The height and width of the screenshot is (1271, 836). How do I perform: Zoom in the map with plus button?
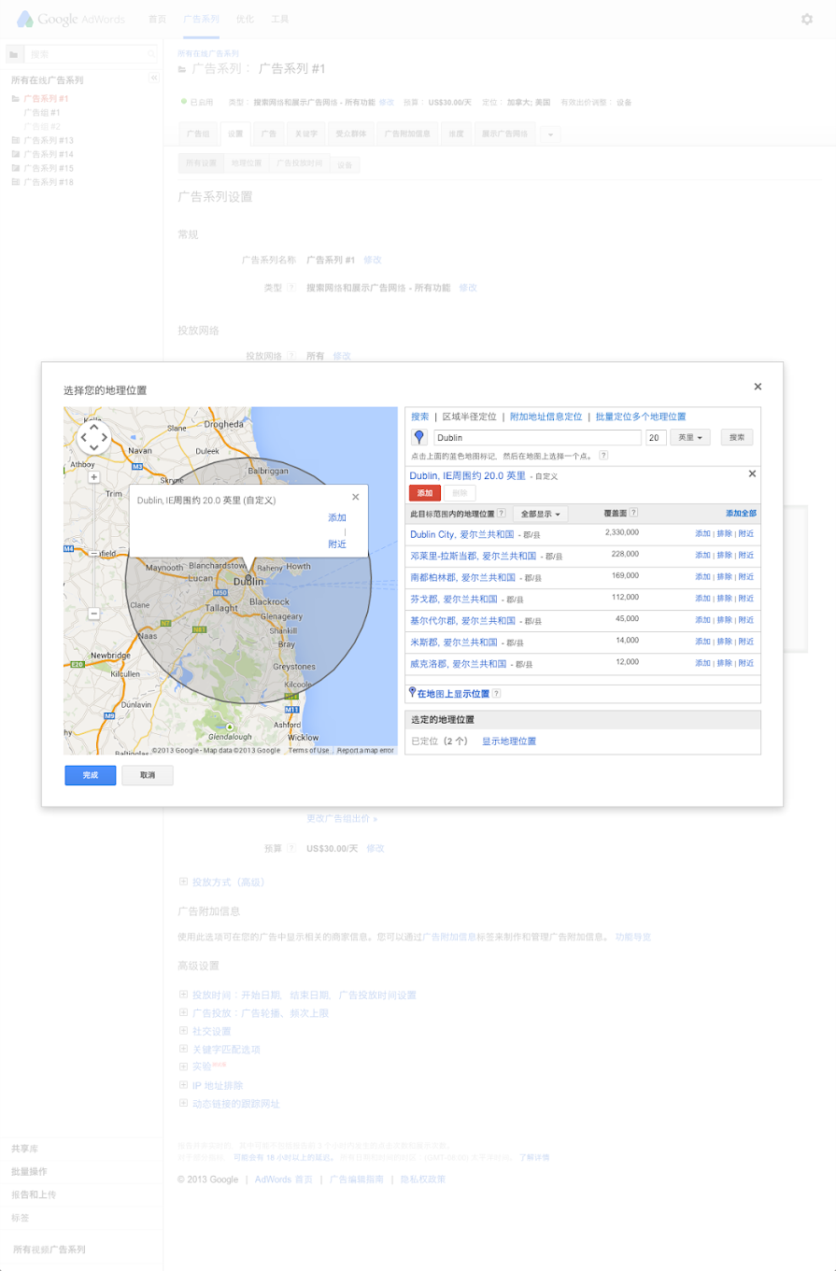click(x=93, y=477)
